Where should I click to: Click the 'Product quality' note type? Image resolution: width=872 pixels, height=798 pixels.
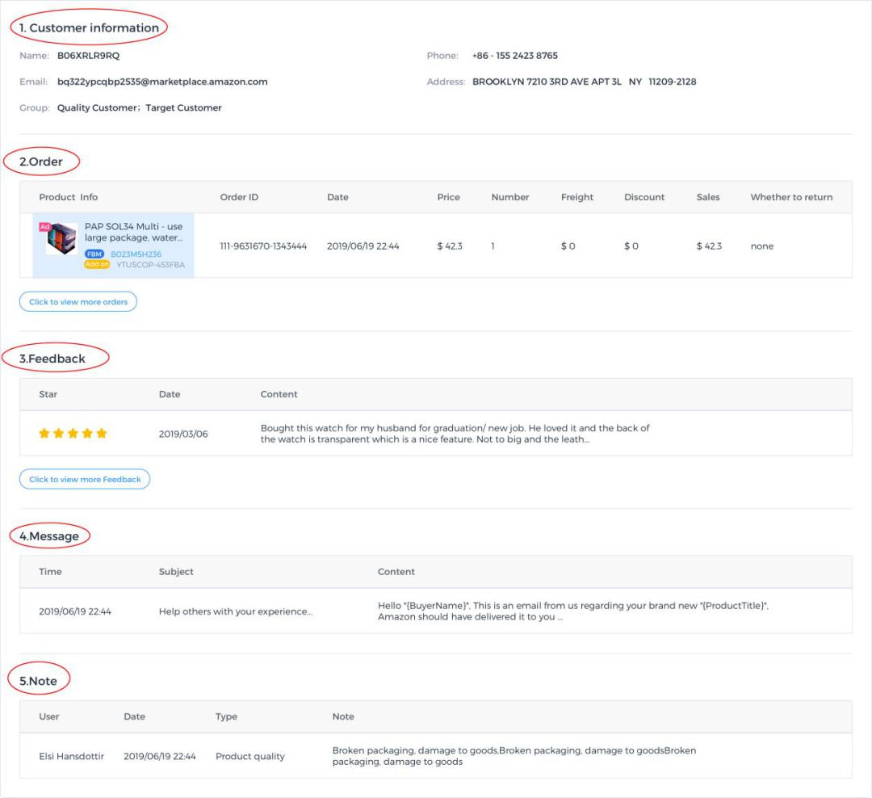(249, 757)
